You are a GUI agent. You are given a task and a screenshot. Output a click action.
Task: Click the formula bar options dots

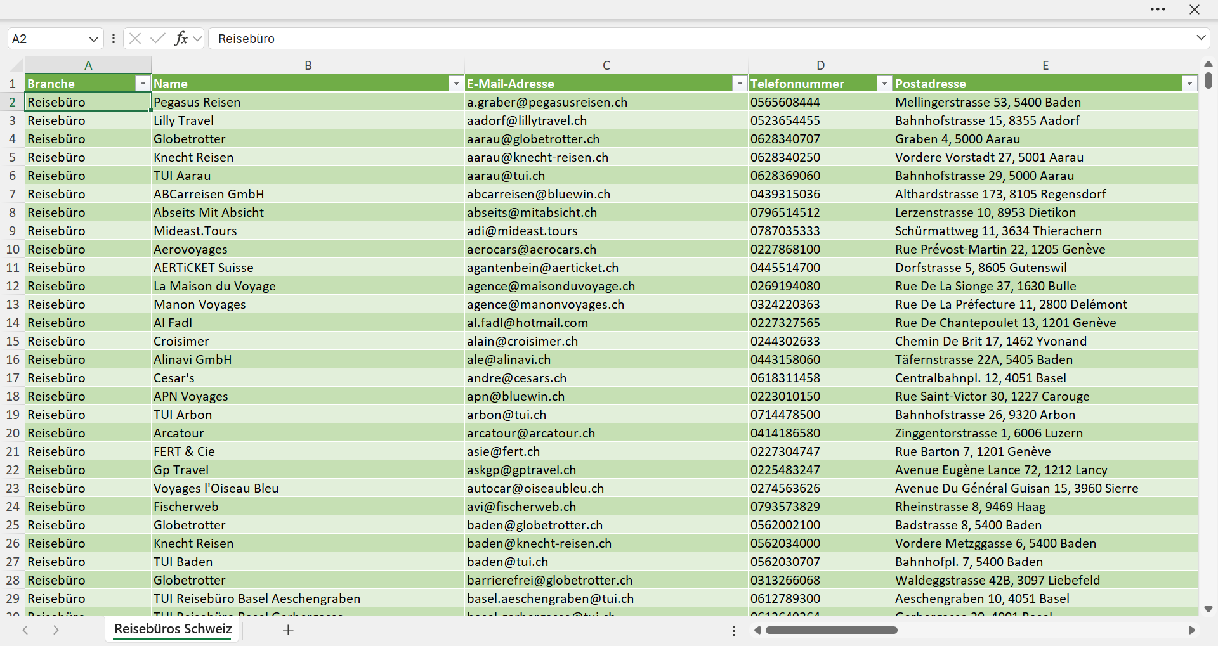pyautogui.click(x=114, y=39)
